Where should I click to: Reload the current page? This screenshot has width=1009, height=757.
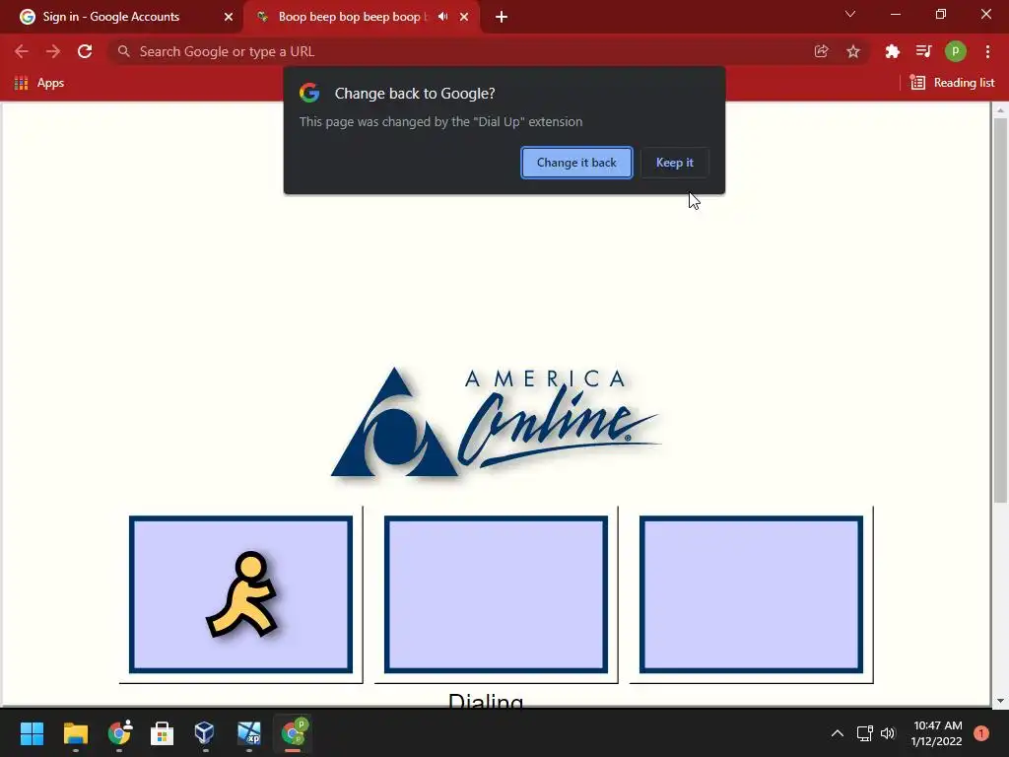click(x=85, y=51)
